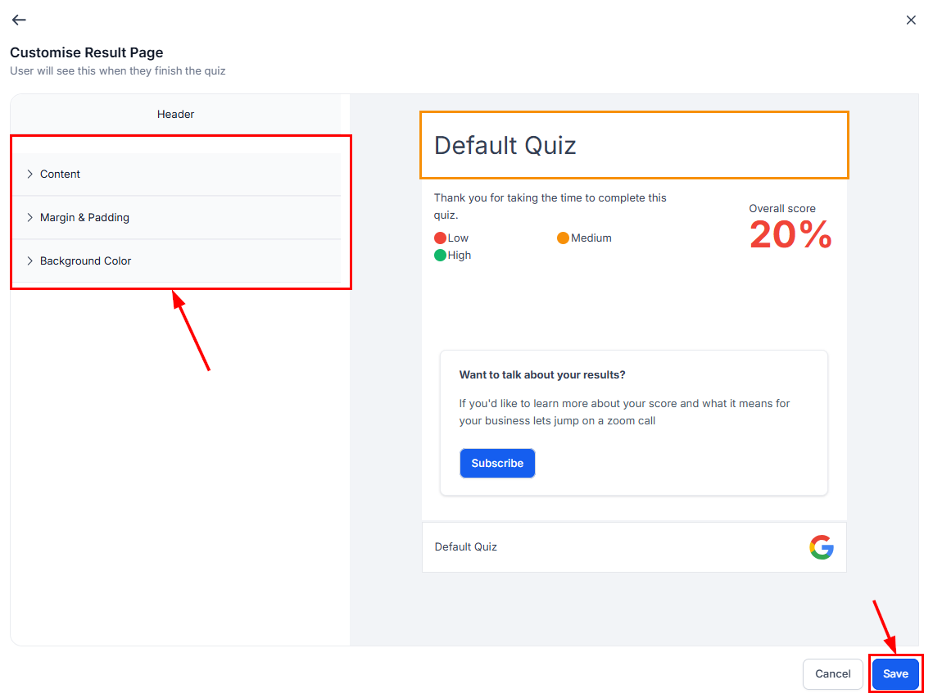Click the back arrow icon

[19, 20]
